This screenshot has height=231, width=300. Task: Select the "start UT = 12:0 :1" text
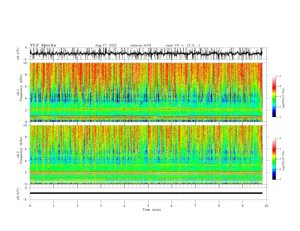coord(183,45)
